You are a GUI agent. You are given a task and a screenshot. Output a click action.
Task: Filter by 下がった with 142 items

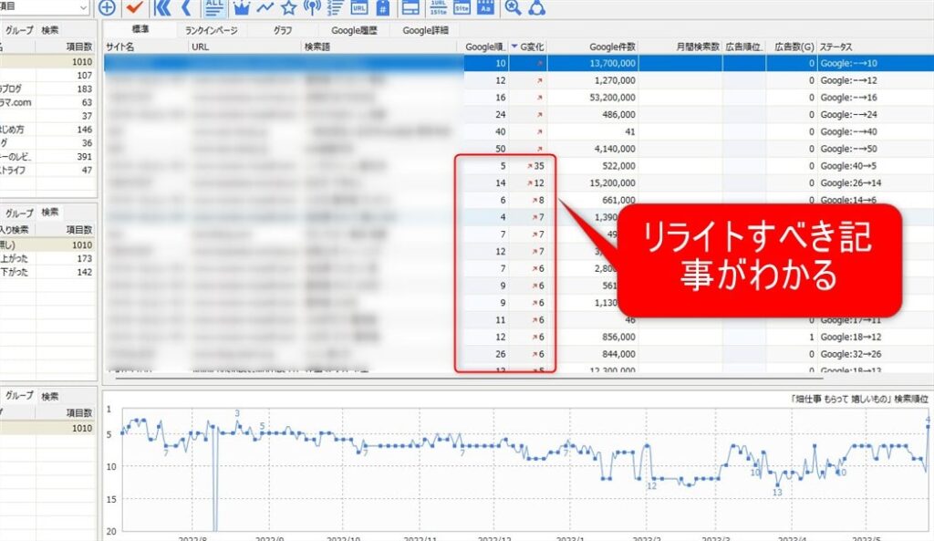47,272
